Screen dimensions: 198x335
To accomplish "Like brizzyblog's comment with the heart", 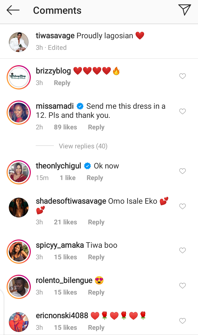I will tap(183, 76).
